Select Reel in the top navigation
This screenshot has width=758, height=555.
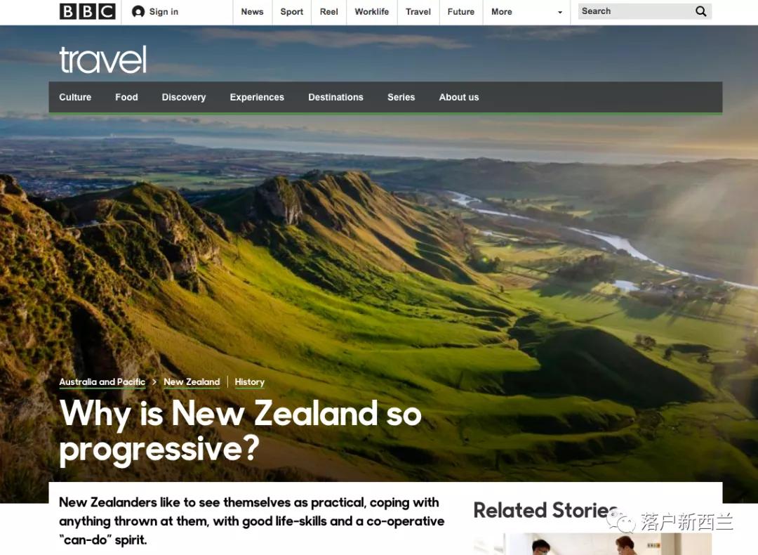328,12
